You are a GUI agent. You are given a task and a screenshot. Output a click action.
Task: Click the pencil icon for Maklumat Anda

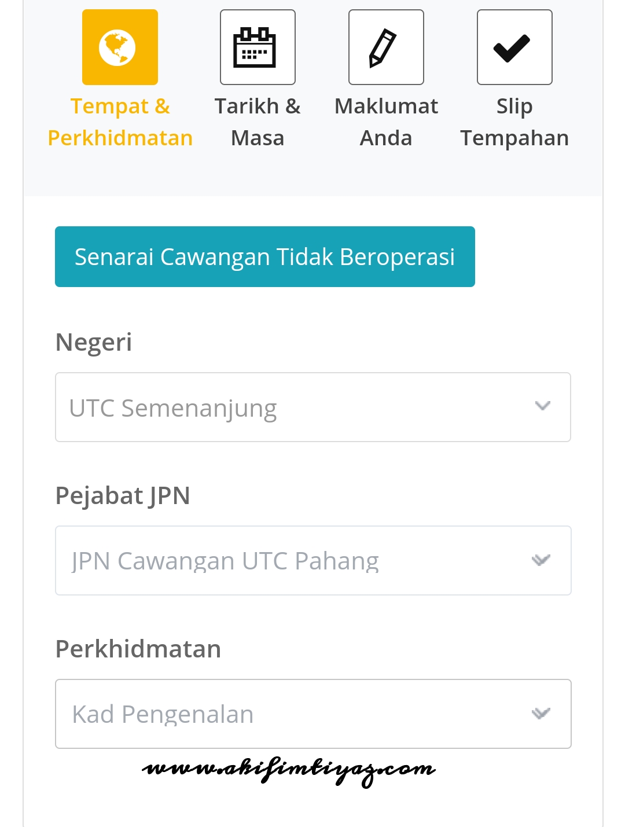pyautogui.click(x=385, y=47)
